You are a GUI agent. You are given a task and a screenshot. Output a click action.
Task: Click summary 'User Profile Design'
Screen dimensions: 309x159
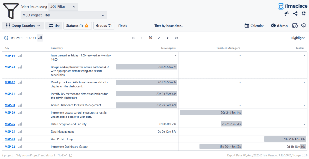(62, 139)
